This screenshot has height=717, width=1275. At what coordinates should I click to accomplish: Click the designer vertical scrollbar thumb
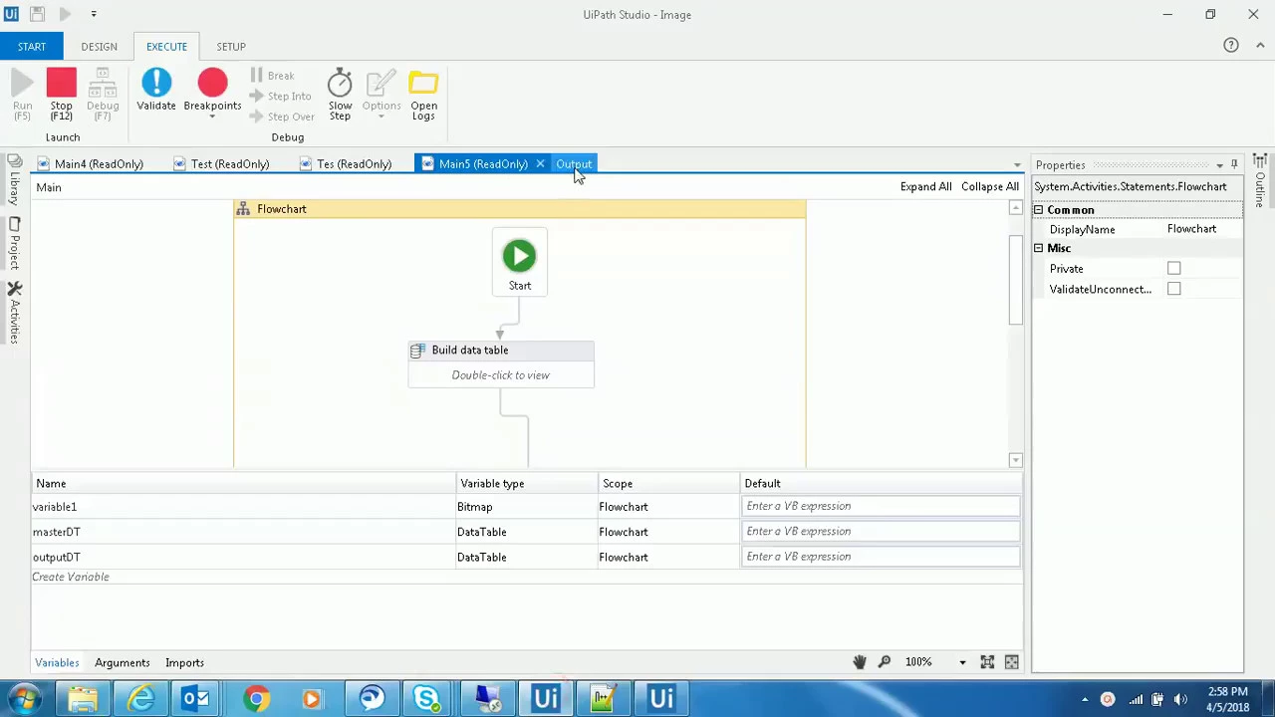[1015, 279]
